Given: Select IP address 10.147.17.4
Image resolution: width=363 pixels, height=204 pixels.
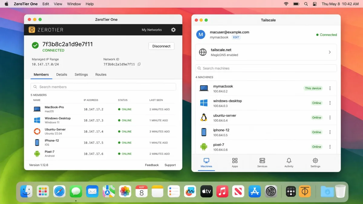Looking at the screenshot, I should click(93, 131).
